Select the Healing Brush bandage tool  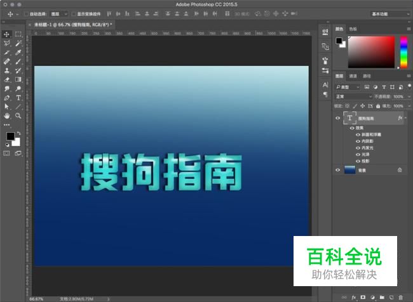click(7, 62)
